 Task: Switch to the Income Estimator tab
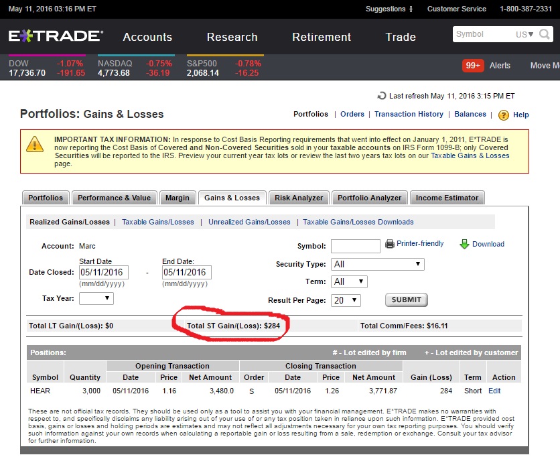(x=447, y=198)
